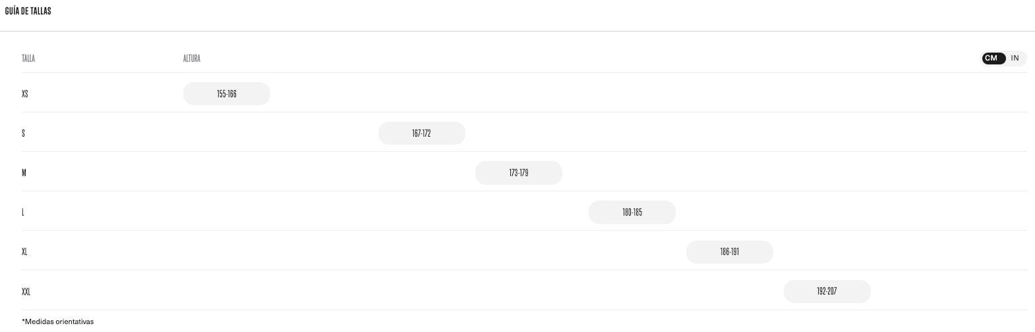Screen dimensions: 1035x332
Task: Select the XXL size row label
Action: pyautogui.click(x=26, y=291)
